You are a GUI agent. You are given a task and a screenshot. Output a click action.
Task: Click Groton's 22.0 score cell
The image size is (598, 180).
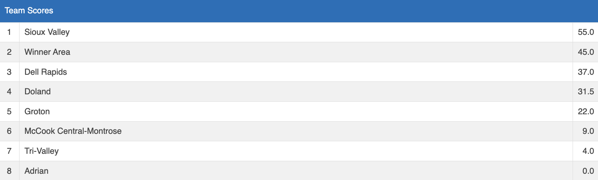585,112
